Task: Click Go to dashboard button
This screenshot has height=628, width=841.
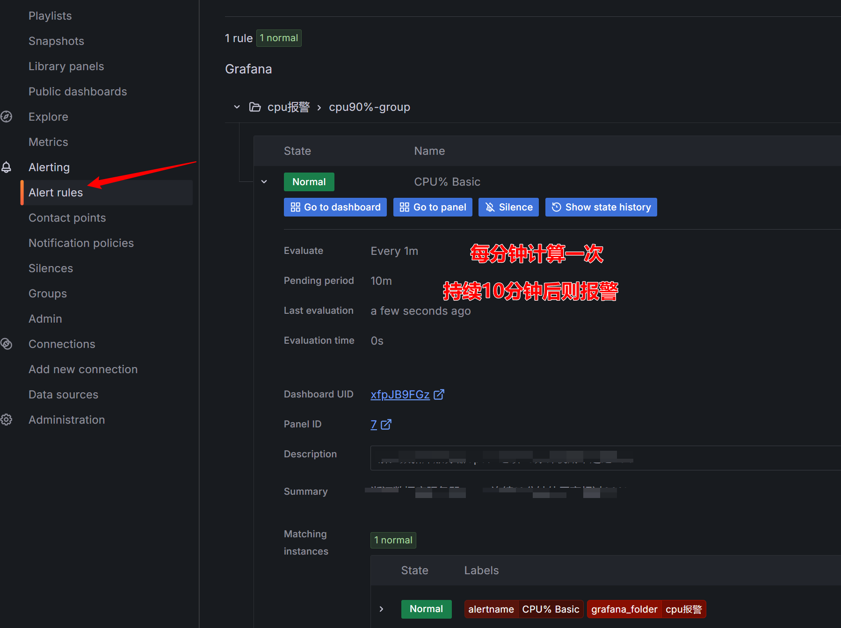Action: point(335,207)
